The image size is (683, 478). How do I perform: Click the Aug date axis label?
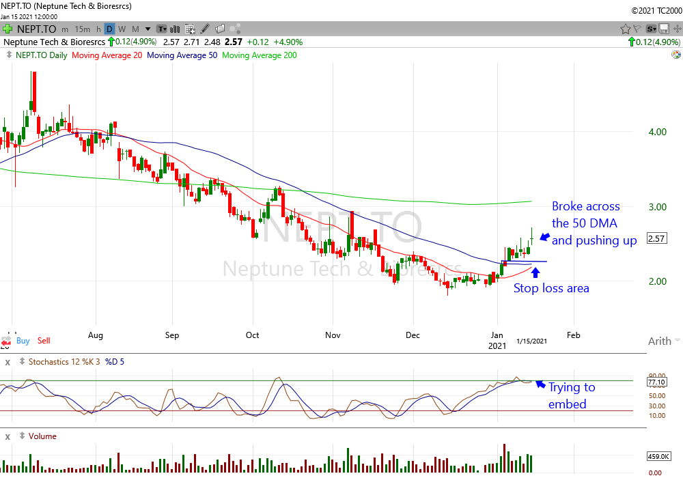click(x=96, y=335)
